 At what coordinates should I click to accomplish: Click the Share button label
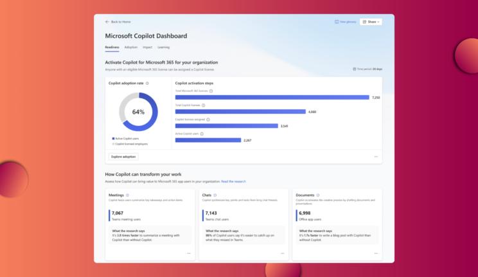(371, 22)
